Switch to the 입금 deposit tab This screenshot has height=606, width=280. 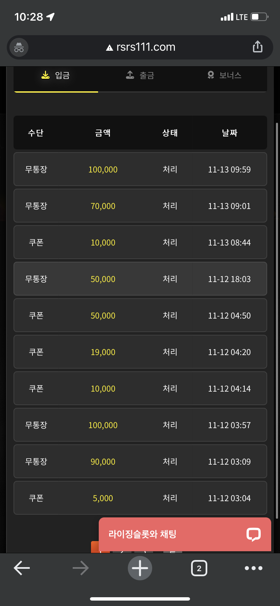(56, 75)
